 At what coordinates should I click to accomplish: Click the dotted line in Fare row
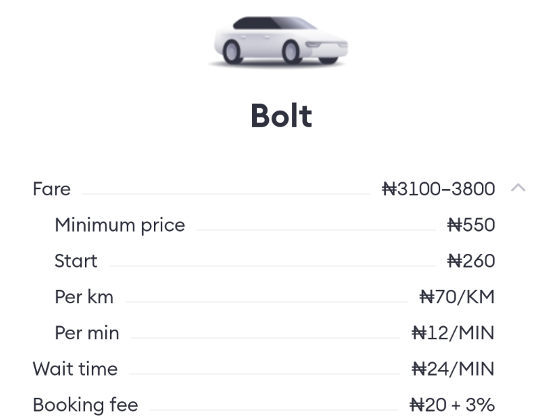click(226, 194)
